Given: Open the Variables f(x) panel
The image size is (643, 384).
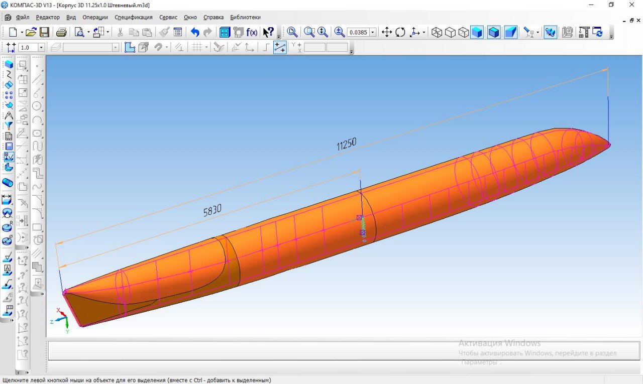Looking at the screenshot, I should 252,33.
